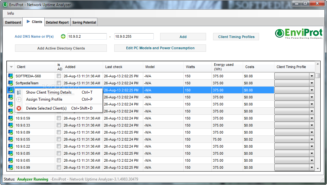327x185 pixels.
Task: Open the timing profile dropdown for 10.9.0.99
Action: [312, 167]
